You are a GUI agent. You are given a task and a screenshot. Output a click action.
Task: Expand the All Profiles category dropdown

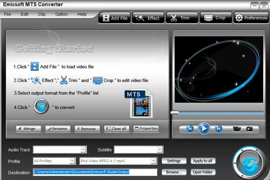coord(72,161)
